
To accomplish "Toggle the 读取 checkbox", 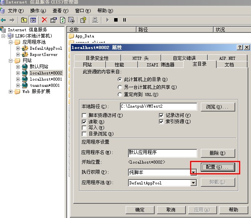I will click(x=84, y=122).
